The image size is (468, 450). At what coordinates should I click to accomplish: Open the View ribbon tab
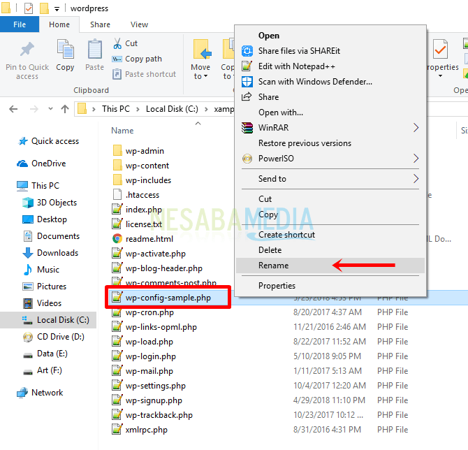click(139, 24)
